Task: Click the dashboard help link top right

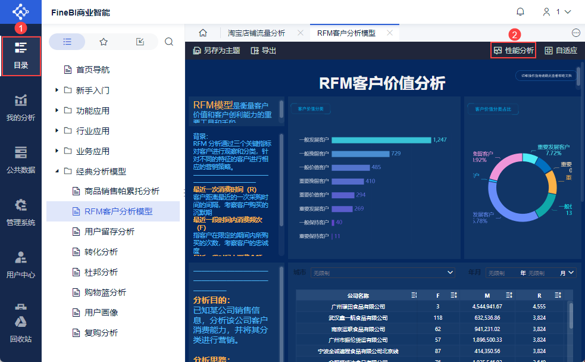Action: click(546, 76)
